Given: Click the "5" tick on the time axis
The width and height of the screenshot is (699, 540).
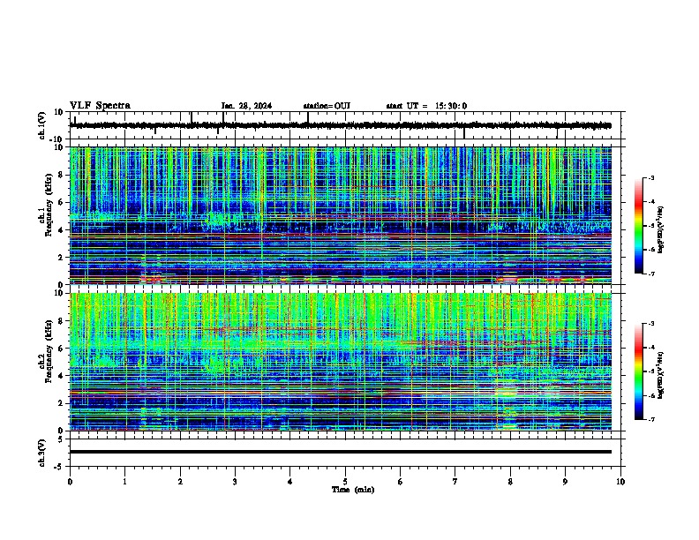Looking at the screenshot, I should (345, 482).
